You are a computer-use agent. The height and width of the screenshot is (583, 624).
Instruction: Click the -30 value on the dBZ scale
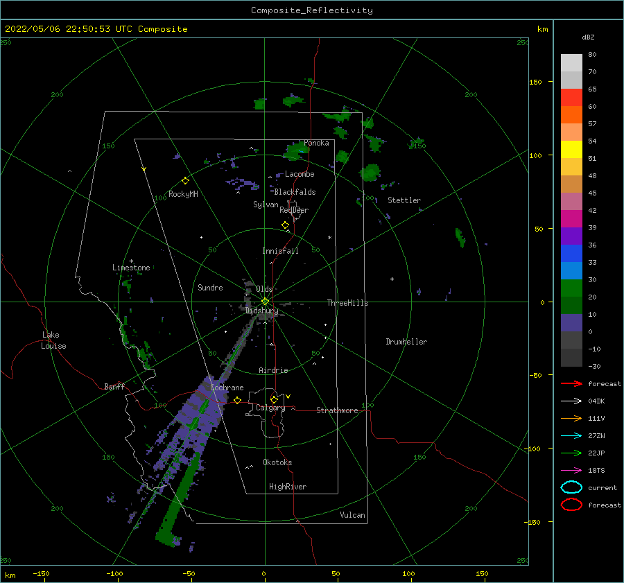coord(594,366)
